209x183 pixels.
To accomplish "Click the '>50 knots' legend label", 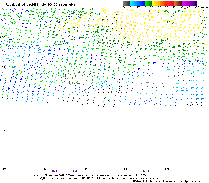I will 201,8.
